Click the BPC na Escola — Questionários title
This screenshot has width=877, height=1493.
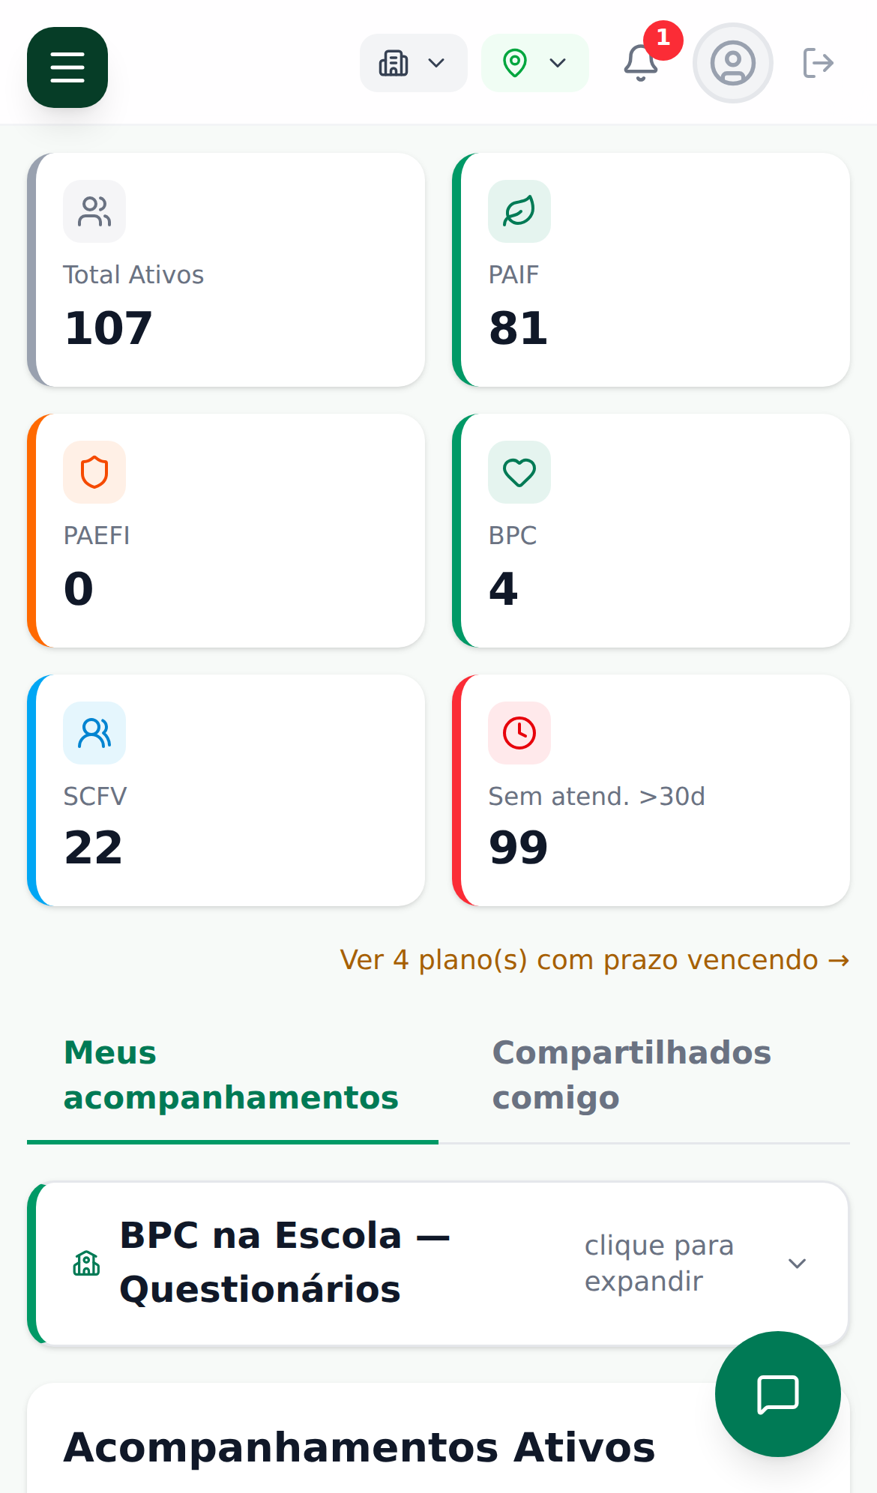click(285, 1262)
